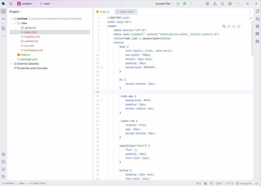This screenshot has width=261, height=186.
Task: Click the AI completion disabled status bar icon
Action: coord(211,183)
